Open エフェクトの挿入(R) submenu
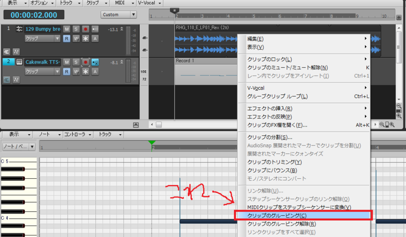Screen dimensions: 406x237 click(x=304, y=108)
